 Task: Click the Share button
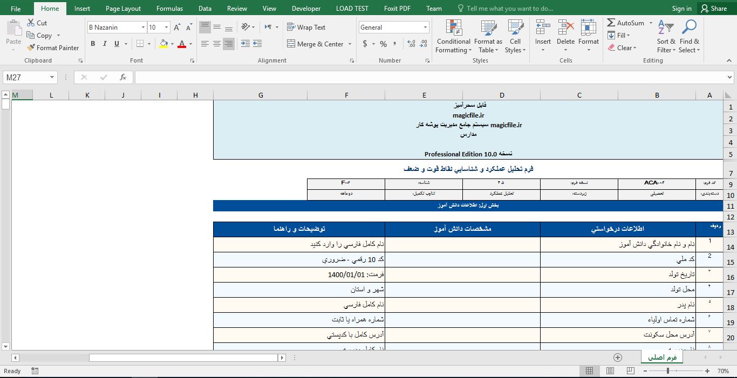(713, 8)
